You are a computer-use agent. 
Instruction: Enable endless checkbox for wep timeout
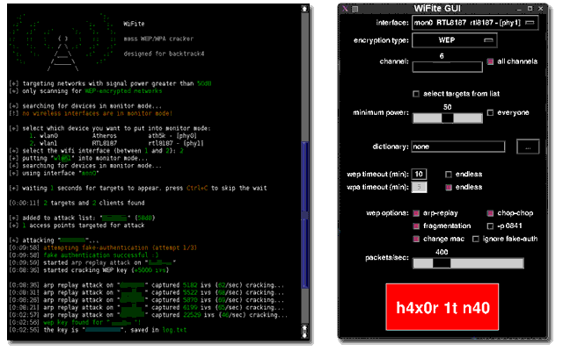pos(449,175)
